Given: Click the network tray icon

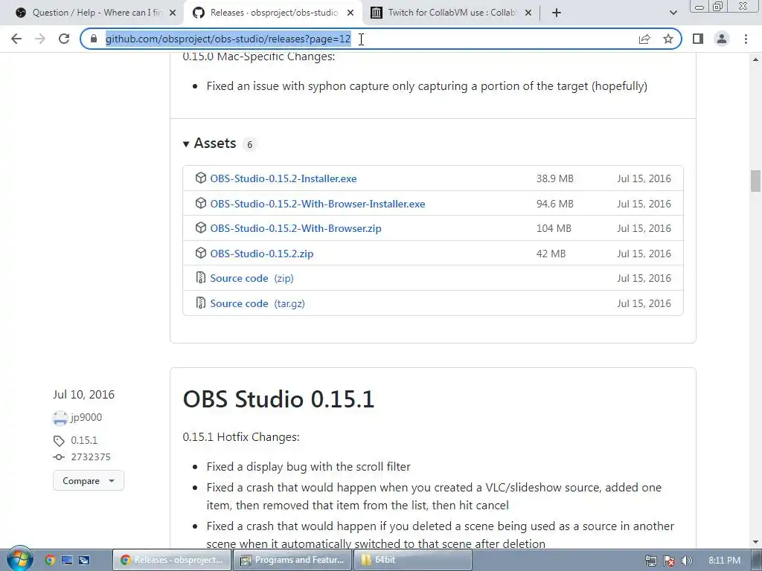Looking at the screenshot, I should pos(650,561).
